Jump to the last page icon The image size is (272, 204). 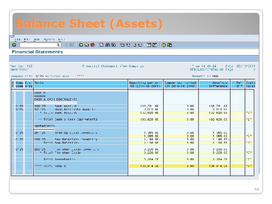(x=140, y=45)
